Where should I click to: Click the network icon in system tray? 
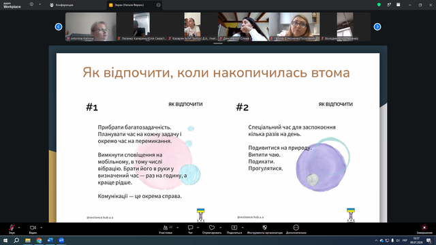pyautogui.click(x=387, y=240)
